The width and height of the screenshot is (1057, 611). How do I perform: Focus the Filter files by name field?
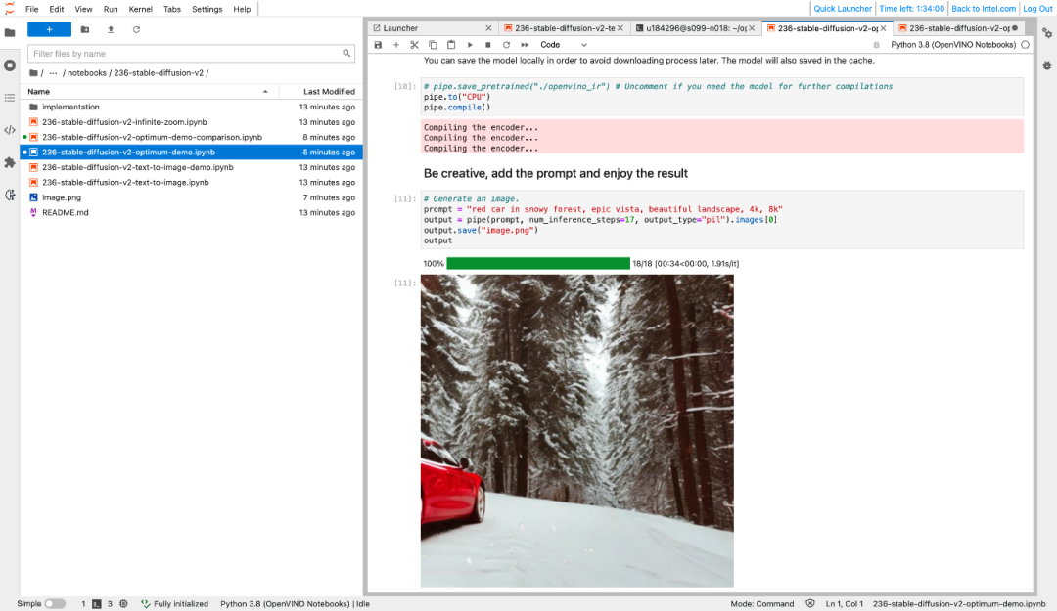click(191, 53)
